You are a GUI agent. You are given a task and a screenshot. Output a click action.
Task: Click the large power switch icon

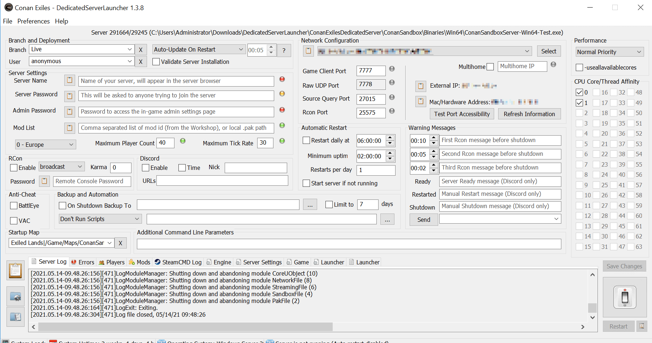pos(625,297)
